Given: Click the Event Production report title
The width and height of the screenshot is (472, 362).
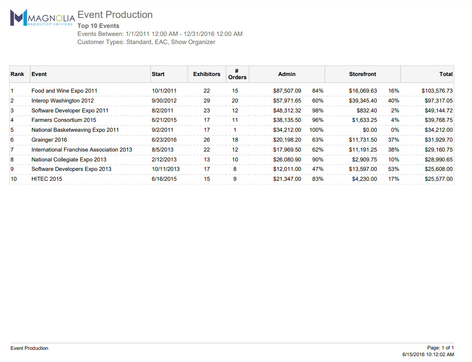Looking at the screenshot, I should click(x=115, y=15).
